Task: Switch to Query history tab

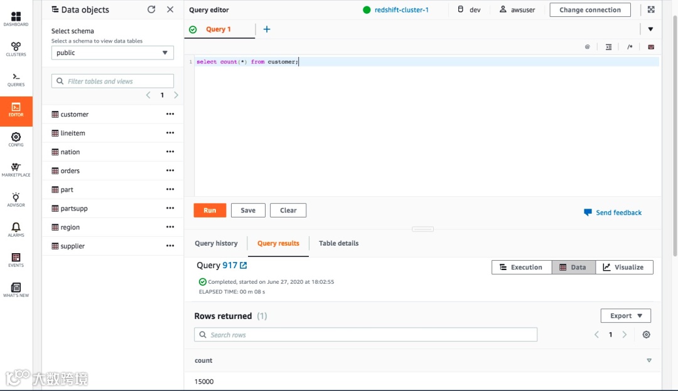Action: click(216, 243)
